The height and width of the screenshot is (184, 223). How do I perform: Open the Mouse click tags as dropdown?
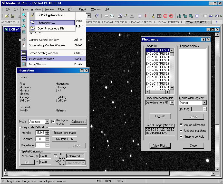(x=204, y=103)
